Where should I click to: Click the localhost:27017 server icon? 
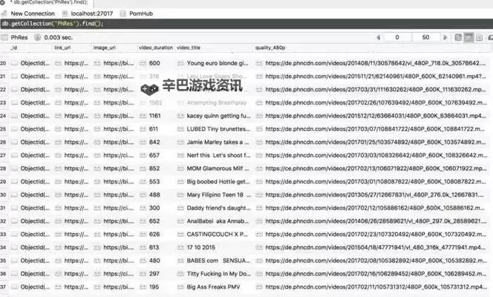pos(65,13)
